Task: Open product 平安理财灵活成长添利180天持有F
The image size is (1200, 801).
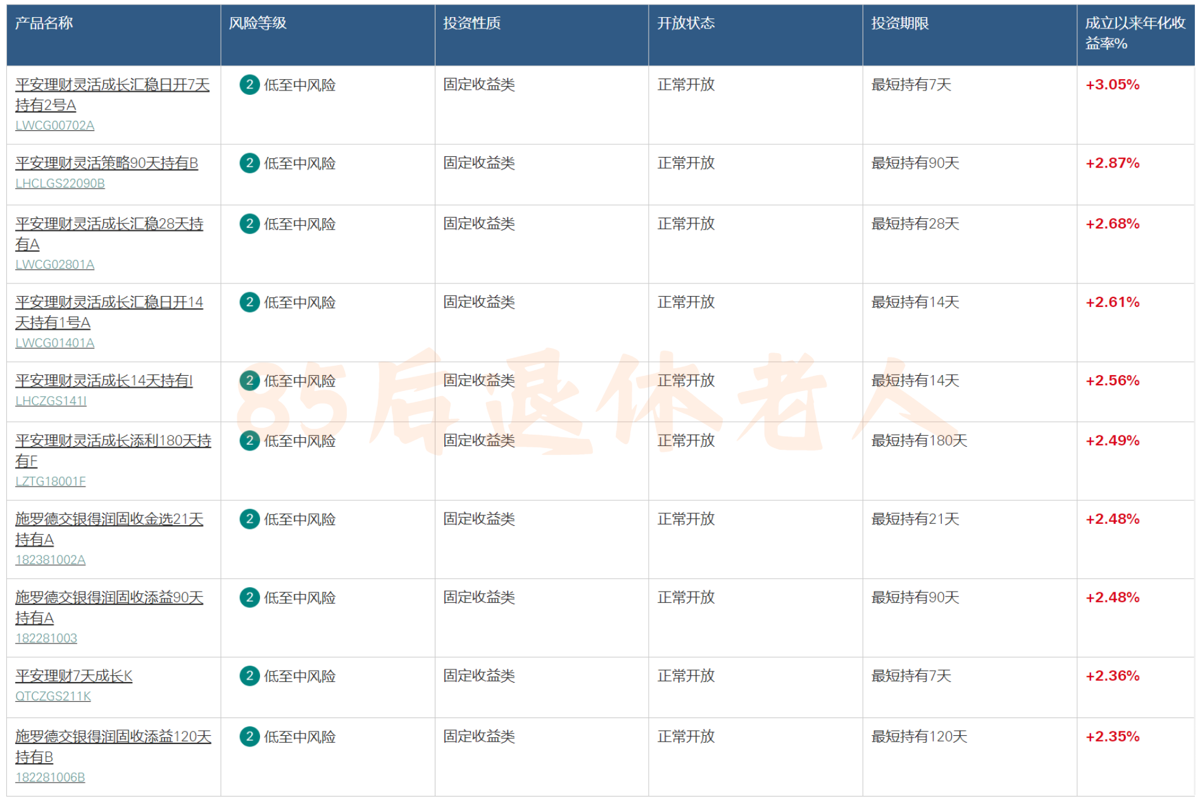Action: point(113,451)
